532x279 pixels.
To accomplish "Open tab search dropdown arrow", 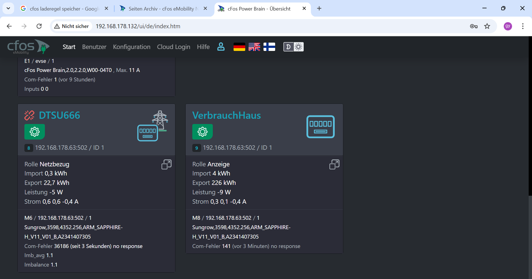I will coord(8,8).
